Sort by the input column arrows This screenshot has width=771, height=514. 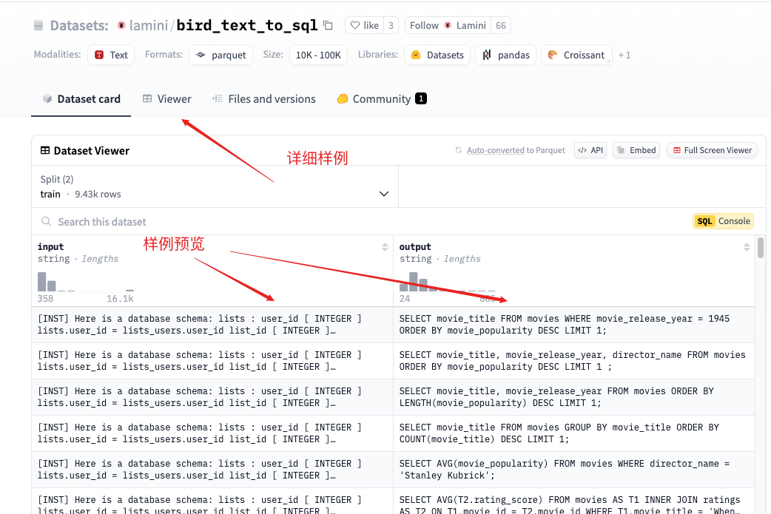pos(385,247)
